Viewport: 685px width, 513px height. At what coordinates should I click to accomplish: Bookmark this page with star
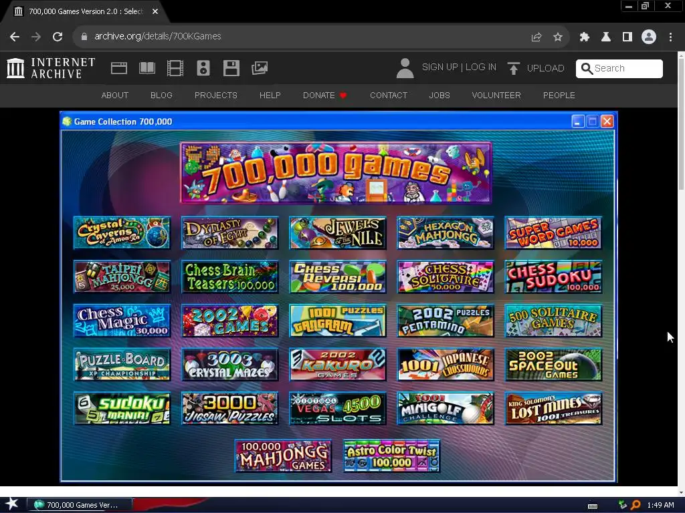[558, 37]
